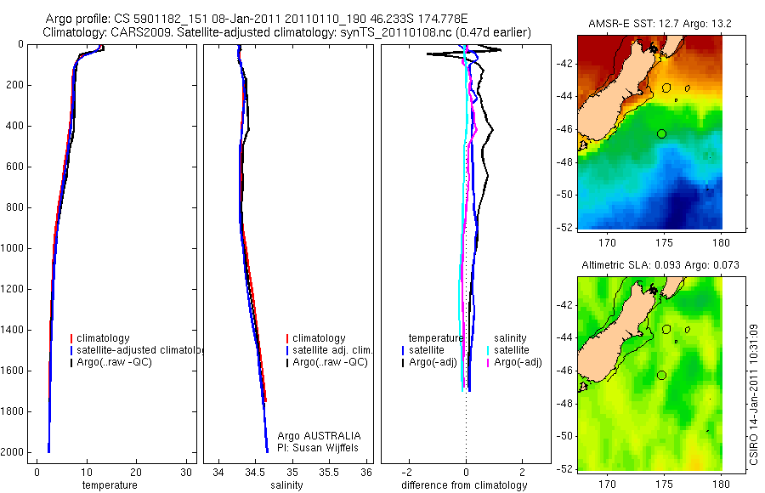Click the large circle near -43.5 on SST map
This screenshot has width=765, height=493.
(x=666, y=88)
